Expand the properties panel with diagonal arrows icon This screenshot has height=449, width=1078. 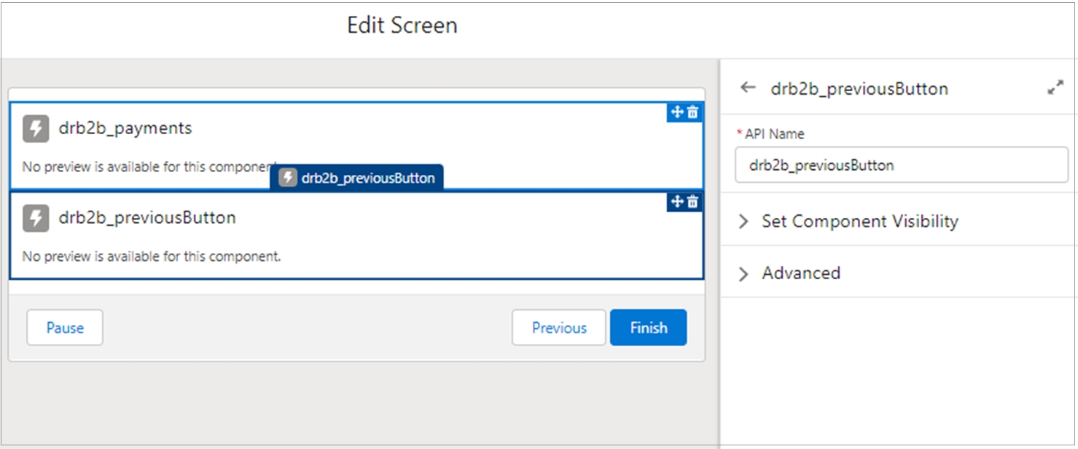point(1055,88)
